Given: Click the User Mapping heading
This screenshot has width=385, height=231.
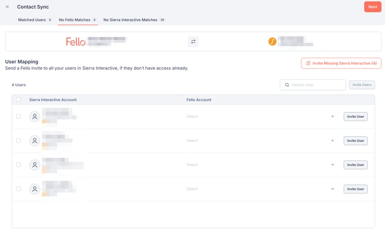Looking at the screenshot, I should [22, 61].
